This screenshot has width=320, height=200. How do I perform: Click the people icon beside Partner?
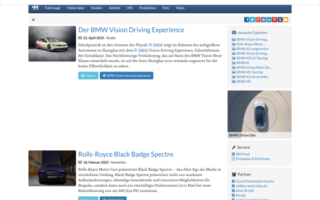pyautogui.click(x=234, y=174)
